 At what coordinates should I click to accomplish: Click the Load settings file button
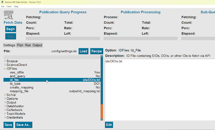(x=83, y=51)
